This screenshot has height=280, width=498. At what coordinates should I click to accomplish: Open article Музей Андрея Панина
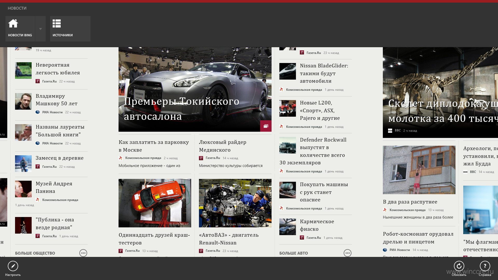click(54, 187)
